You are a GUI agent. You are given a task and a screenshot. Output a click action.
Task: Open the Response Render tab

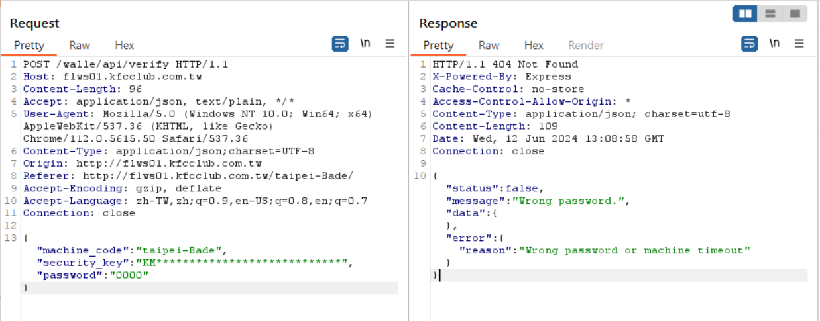(x=586, y=45)
